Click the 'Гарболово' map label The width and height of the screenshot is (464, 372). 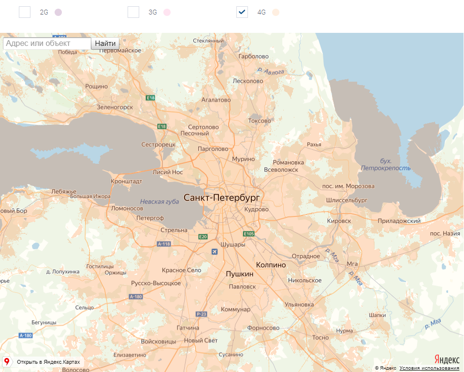click(x=254, y=56)
